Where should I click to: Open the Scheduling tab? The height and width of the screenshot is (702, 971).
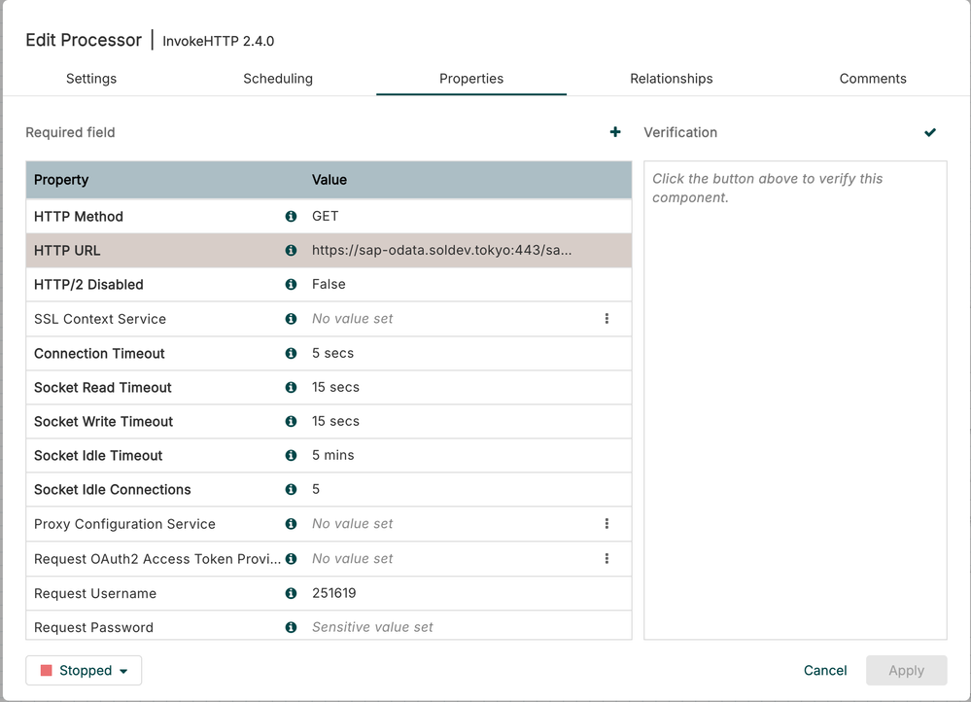(278, 79)
